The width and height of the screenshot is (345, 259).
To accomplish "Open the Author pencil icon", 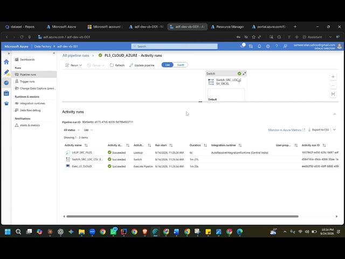I will pos(6,72).
